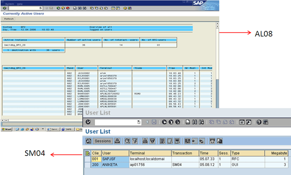The width and height of the screenshot is (291, 175).
Task: Click Print icon in AL08 toolbar
Action: pyautogui.click(x=75, y=8)
